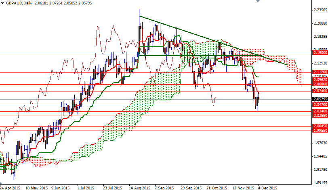
Task: Click the GBPAUD,Daily chart title text
Action: (19, 3)
